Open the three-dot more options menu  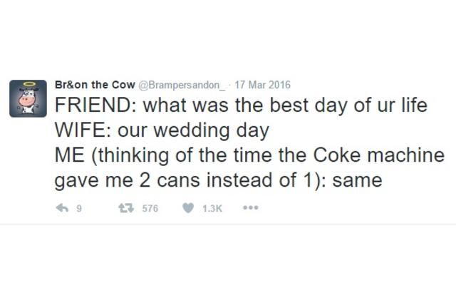pyautogui.click(x=249, y=209)
